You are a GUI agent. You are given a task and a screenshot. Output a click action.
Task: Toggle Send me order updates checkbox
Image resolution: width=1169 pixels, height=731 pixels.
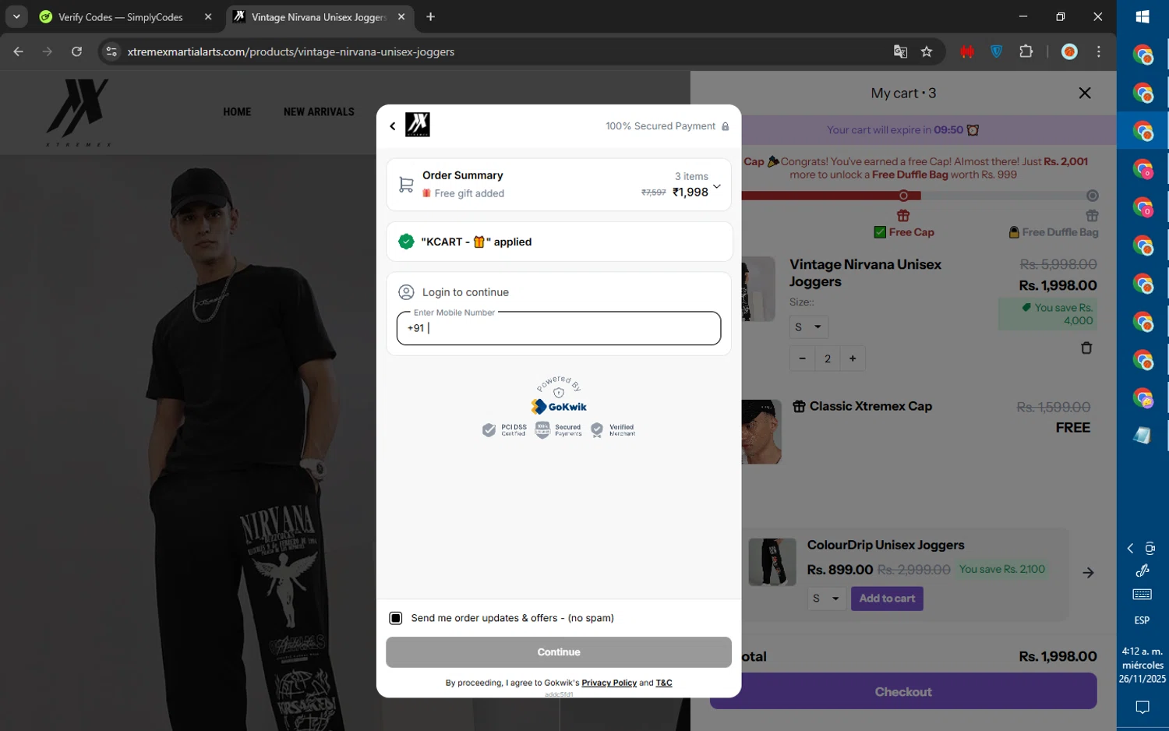396,618
